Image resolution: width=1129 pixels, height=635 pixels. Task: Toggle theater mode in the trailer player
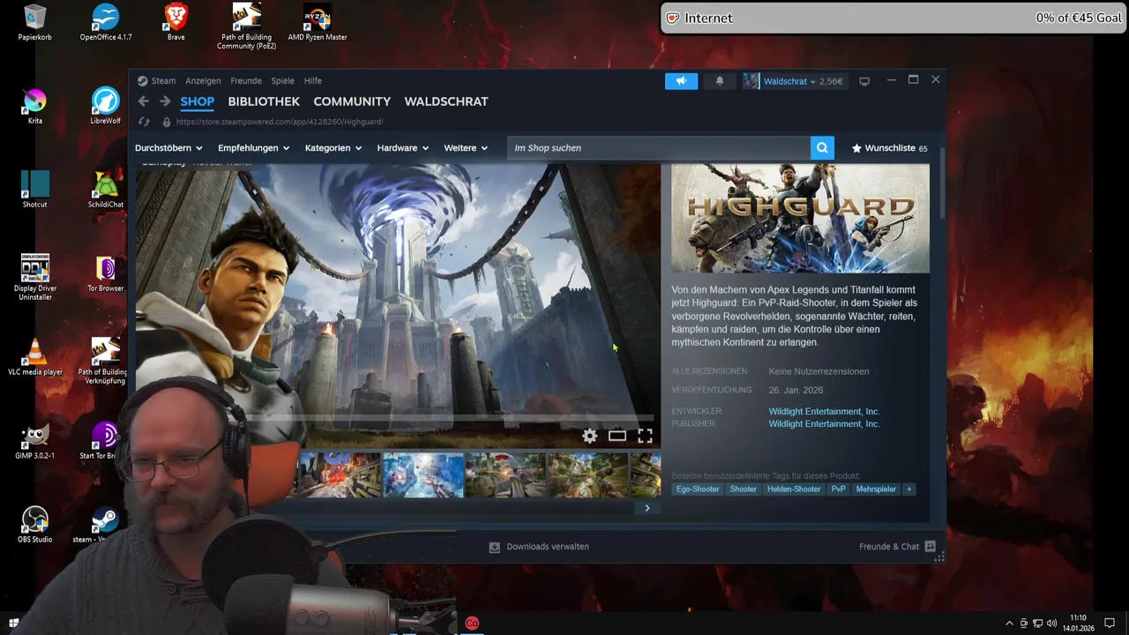[617, 436]
